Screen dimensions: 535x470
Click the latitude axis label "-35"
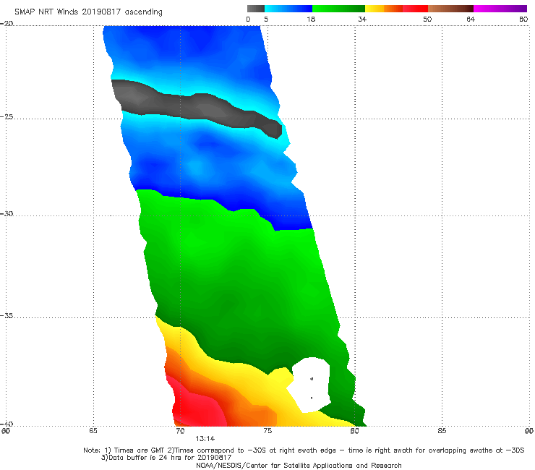[7, 315]
